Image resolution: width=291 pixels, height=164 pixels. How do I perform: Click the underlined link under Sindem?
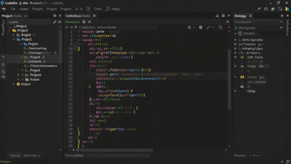point(256,82)
